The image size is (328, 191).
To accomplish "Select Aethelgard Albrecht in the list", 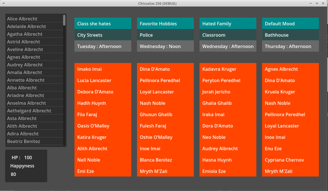I will 35,111.
